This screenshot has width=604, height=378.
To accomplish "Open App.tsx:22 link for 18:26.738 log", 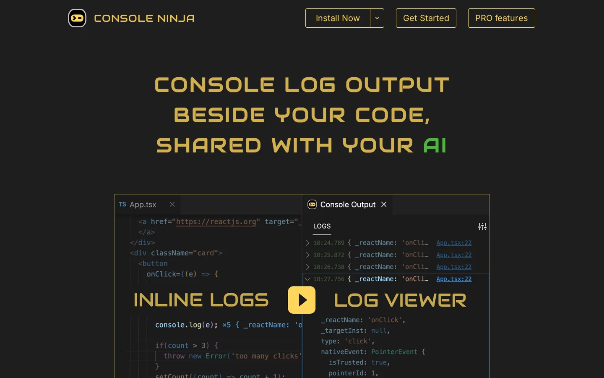I will (454, 267).
